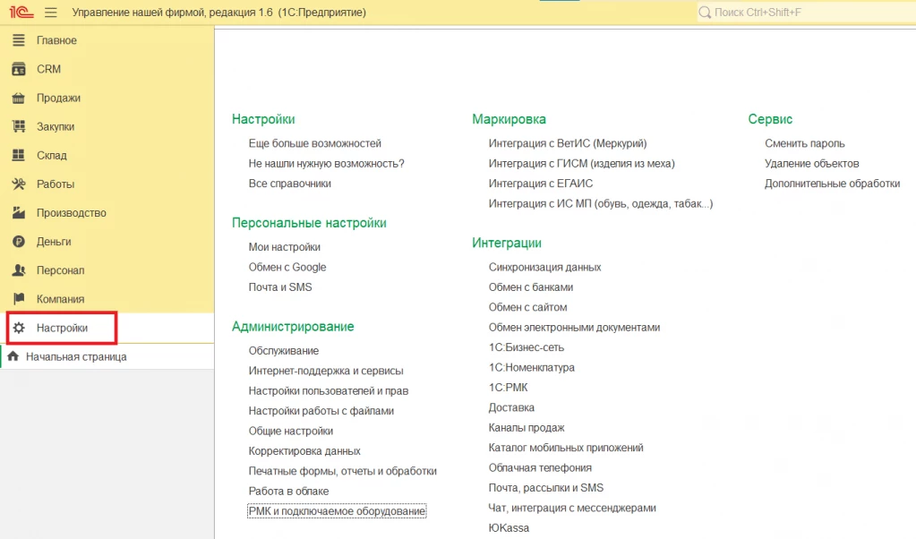Open РМК и подключаемое оборудование

click(337, 511)
